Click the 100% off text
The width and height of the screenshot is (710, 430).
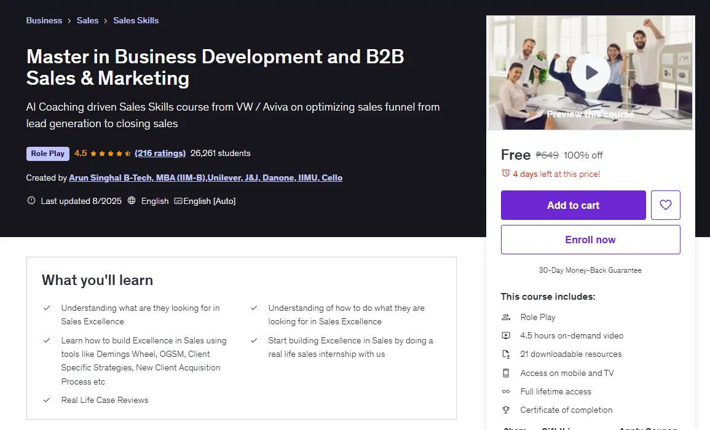point(583,155)
